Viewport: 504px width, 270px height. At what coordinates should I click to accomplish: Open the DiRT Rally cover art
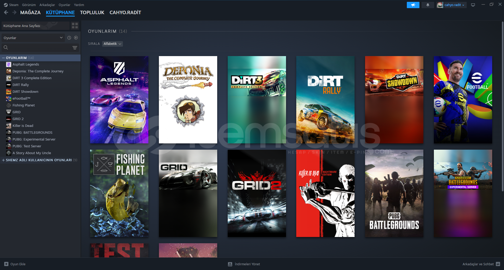tap(325, 100)
